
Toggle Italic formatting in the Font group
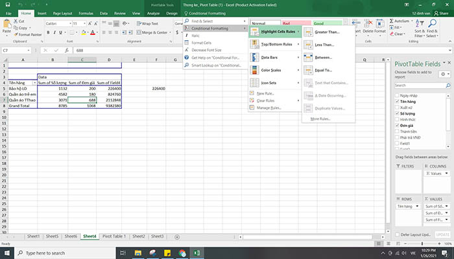point(54,32)
